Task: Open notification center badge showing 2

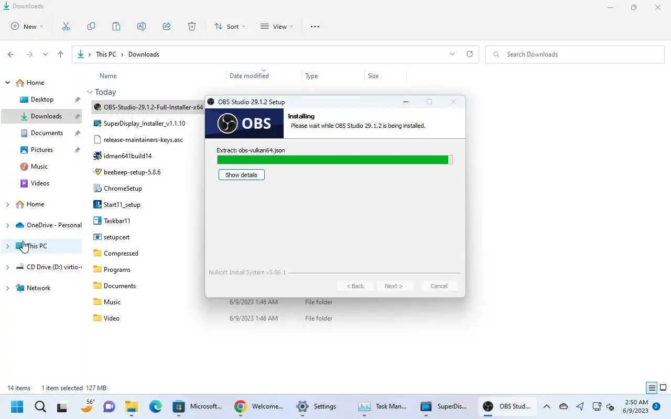Action: click(x=656, y=406)
